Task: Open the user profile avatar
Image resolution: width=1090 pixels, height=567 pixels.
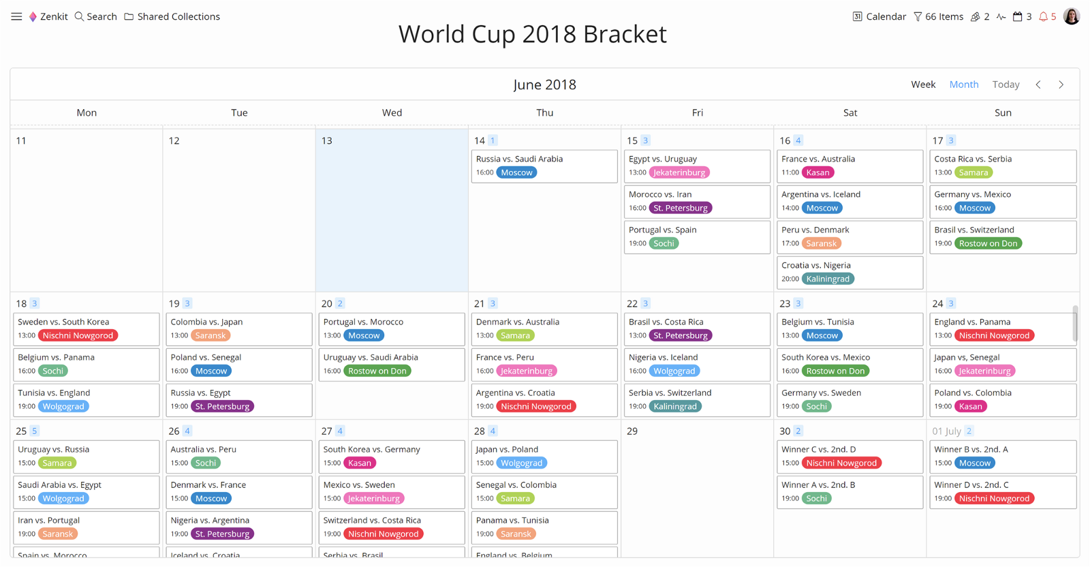Action: click(1072, 16)
